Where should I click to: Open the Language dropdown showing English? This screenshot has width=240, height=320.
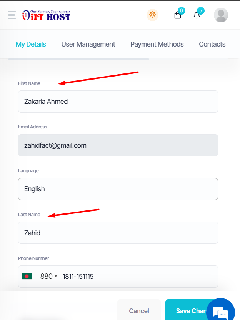118,189
